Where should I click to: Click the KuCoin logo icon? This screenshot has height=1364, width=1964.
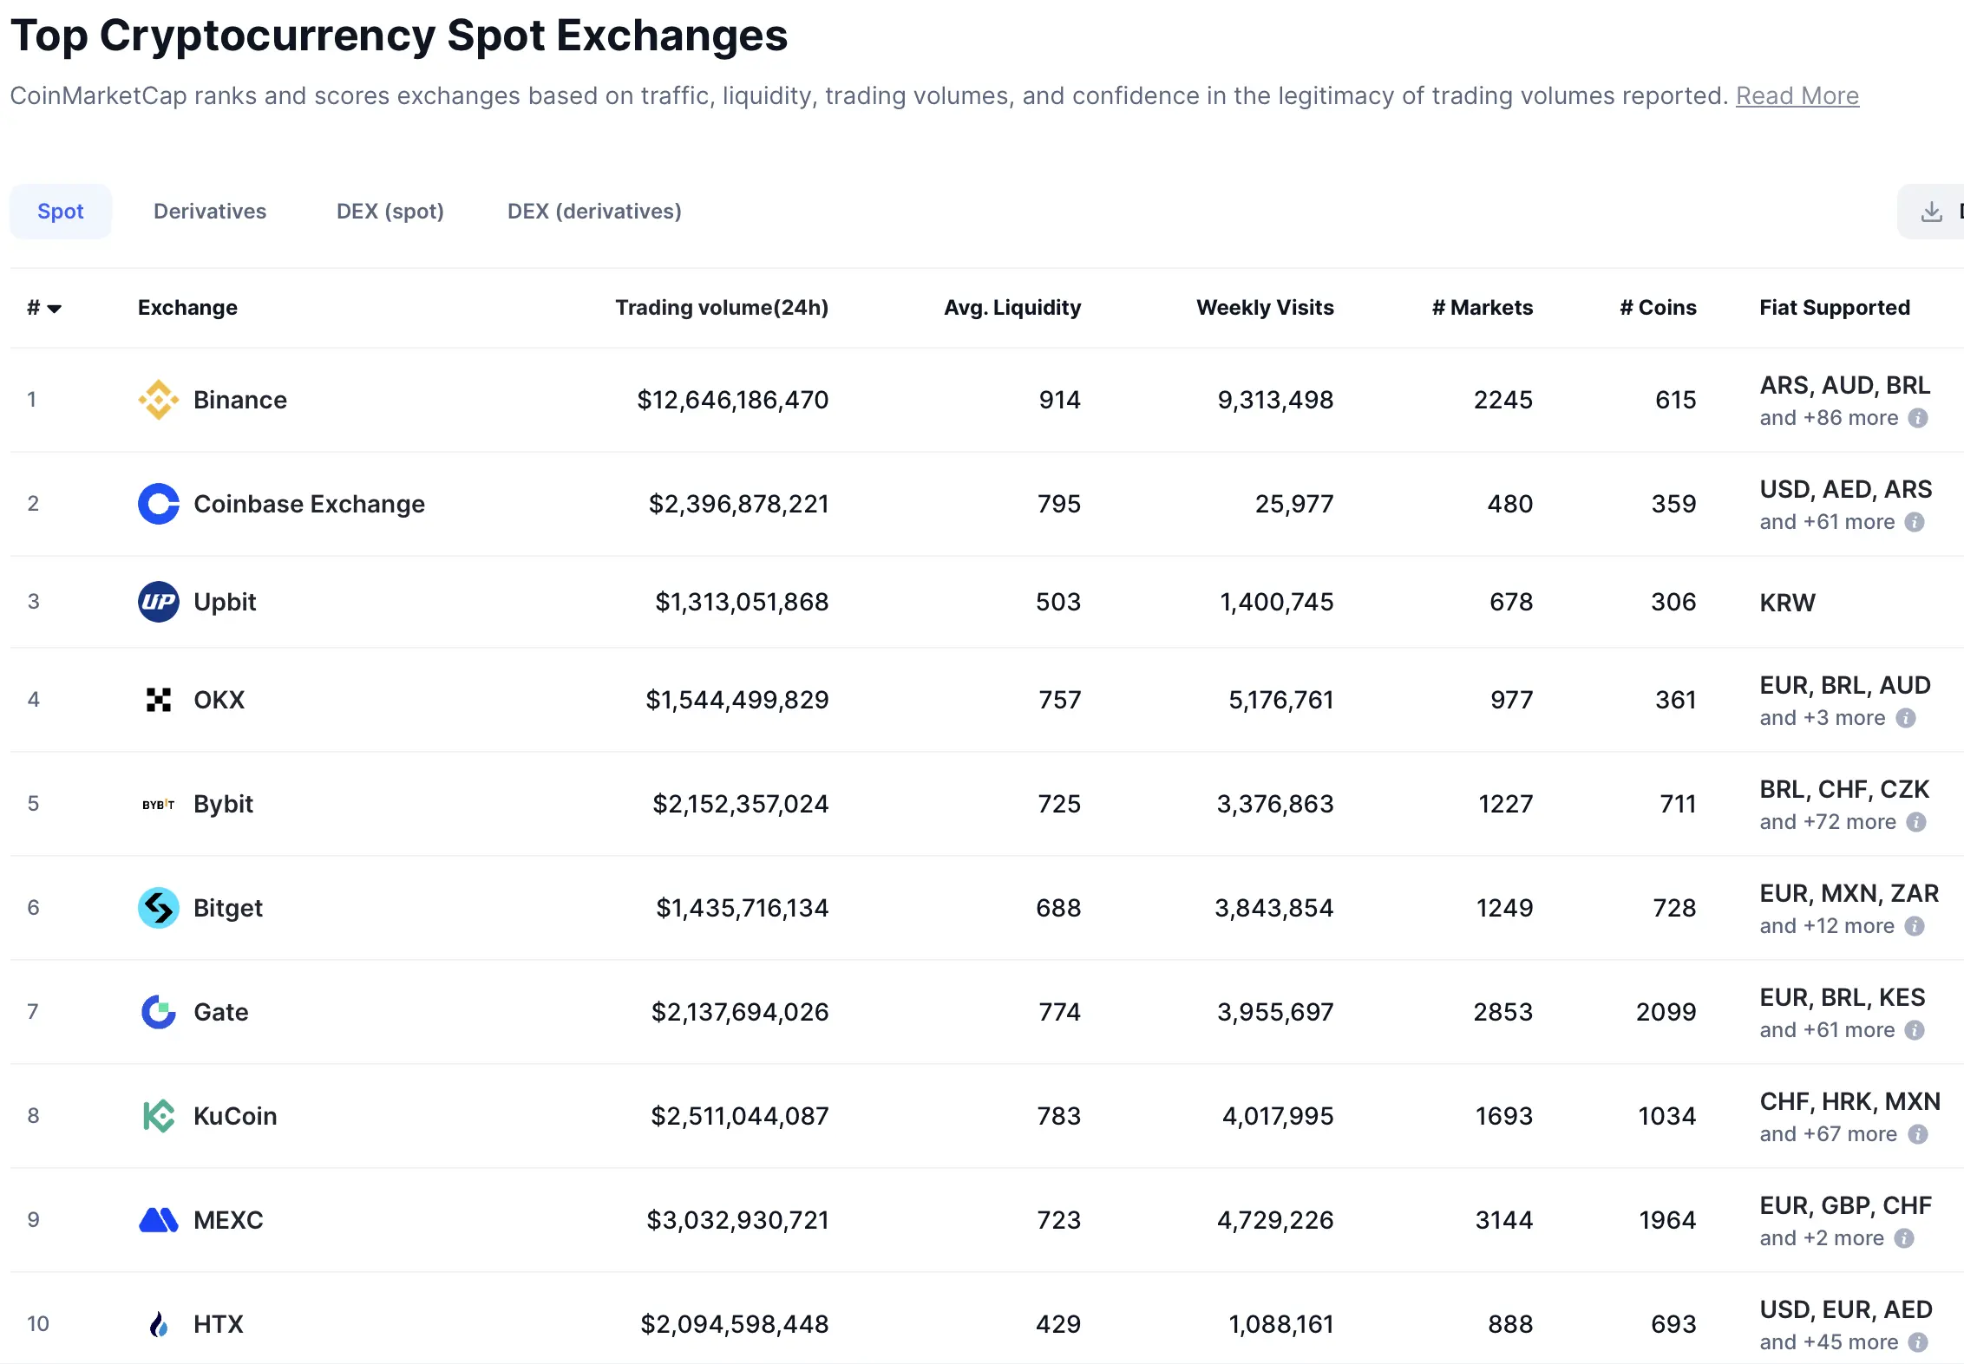tap(159, 1116)
